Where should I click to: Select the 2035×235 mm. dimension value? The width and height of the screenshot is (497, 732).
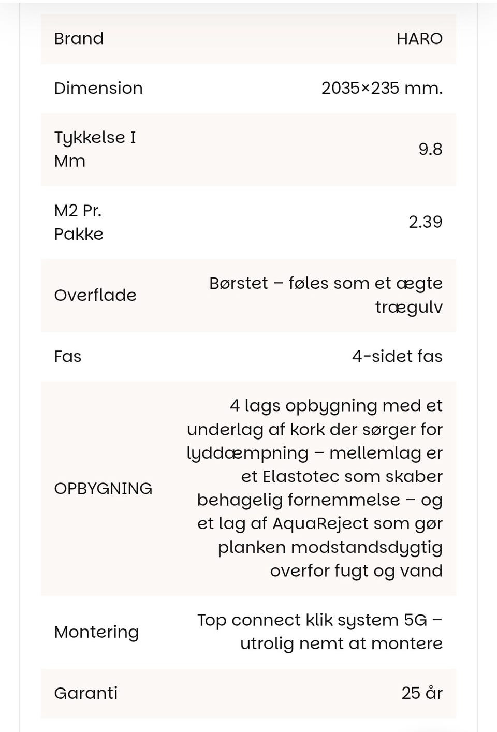[382, 88]
